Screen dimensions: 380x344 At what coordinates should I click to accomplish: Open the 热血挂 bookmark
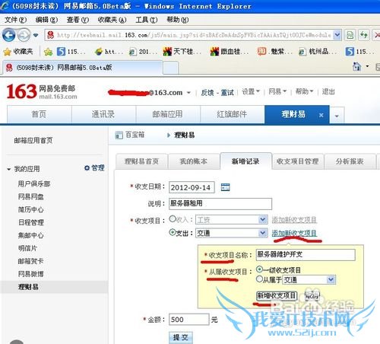230,52
